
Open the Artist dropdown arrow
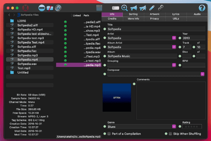[x=174, y=38]
